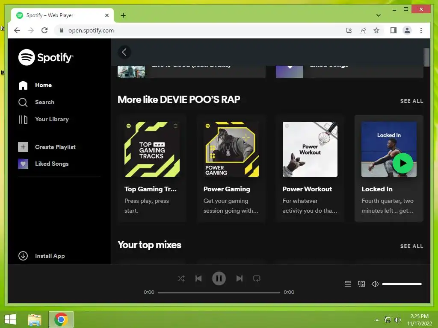
Task: Toggle Chrome side panel icon
Action: (x=394, y=30)
